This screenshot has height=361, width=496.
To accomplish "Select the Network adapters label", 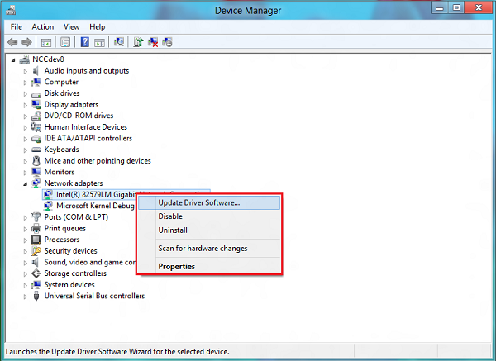I will pyautogui.click(x=74, y=183).
